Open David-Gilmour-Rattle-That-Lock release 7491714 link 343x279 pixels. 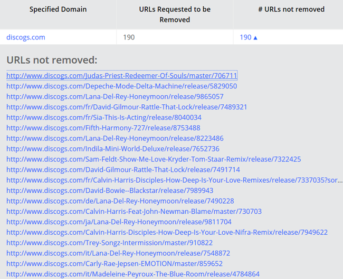123,170
